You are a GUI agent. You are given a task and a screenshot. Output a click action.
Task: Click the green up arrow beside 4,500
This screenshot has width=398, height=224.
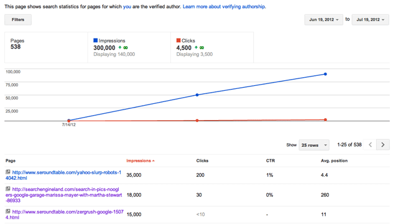pyautogui.click(x=196, y=47)
